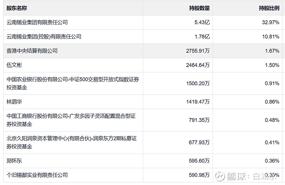This screenshot has width=285, height=185.
Task: Click the 5.43亿 shareholding value
Action: coord(202,22)
